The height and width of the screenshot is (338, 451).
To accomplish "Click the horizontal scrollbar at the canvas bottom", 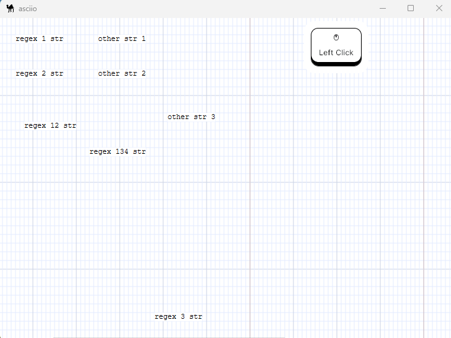I will pos(169,337).
